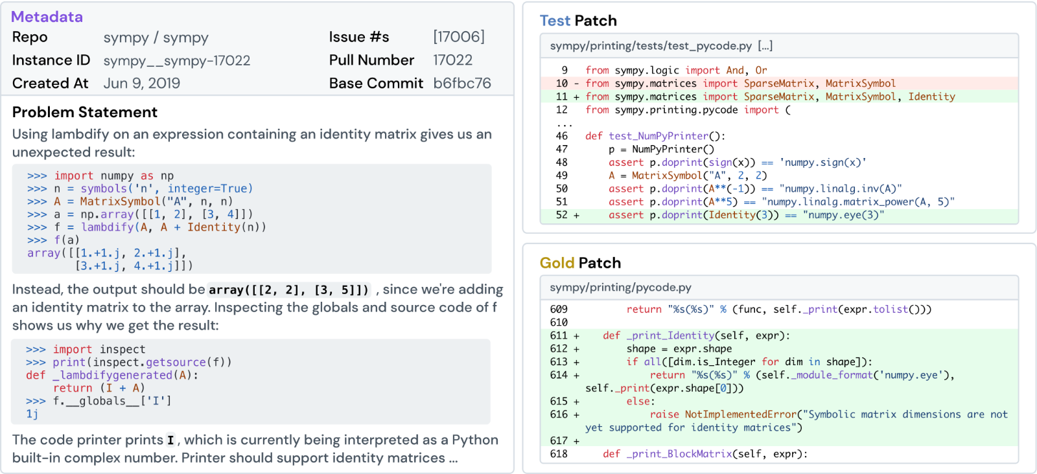Screen dimensions: 1037x474
Task: Click the collapsed-lines ellipsis below line 12
Action: pos(565,123)
